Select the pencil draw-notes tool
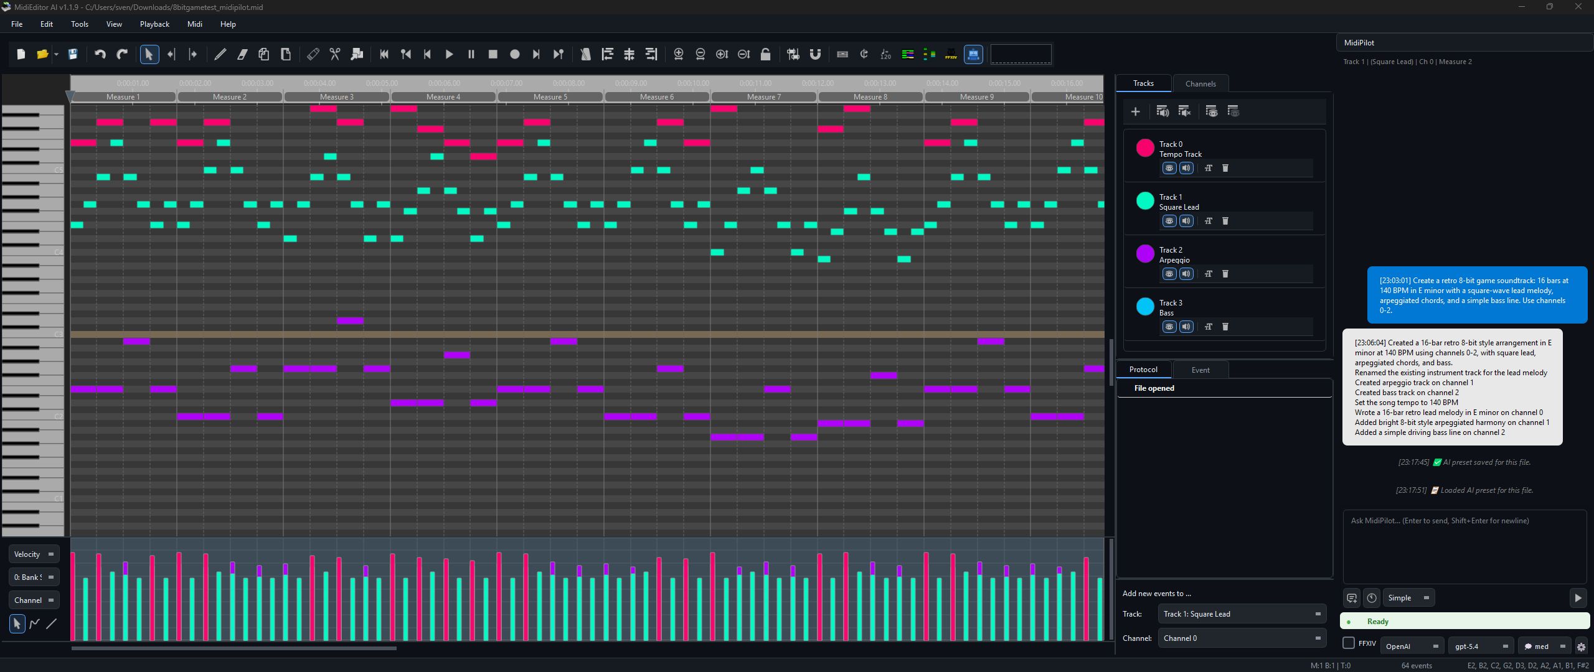 pyautogui.click(x=220, y=54)
